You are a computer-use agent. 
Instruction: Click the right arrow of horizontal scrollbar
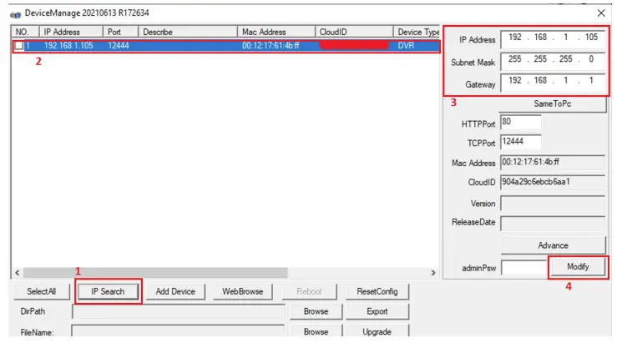click(x=433, y=272)
